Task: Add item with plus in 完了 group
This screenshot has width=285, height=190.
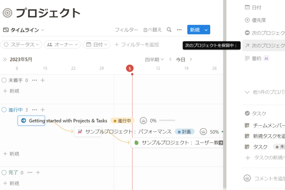Action: point(38,173)
